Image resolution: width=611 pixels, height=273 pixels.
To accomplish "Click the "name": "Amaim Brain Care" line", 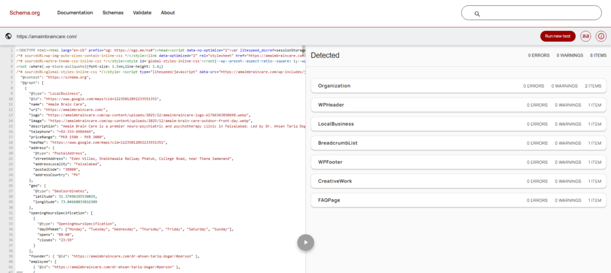I will click(x=57, y=105).
